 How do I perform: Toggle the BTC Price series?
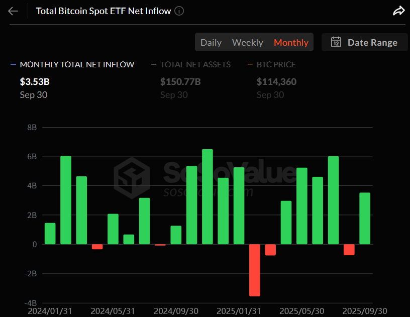(276, 64)
